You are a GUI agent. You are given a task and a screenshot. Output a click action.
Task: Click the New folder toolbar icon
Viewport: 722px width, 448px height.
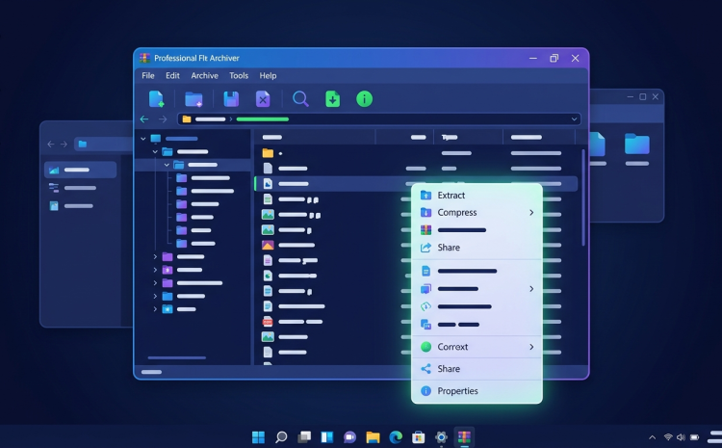click(193, 99)
